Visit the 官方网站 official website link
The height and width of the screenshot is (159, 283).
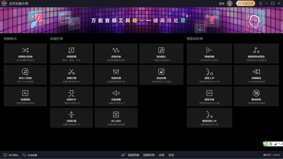point(11,155)
